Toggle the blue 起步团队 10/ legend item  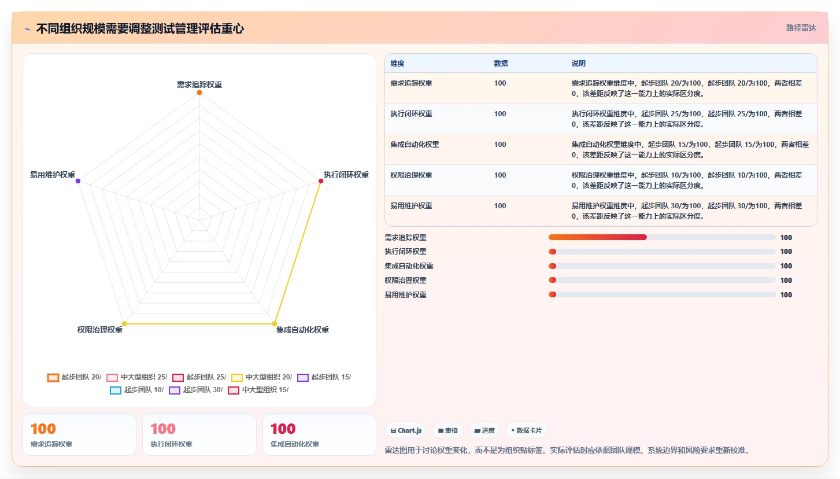[x=137, y=390]
